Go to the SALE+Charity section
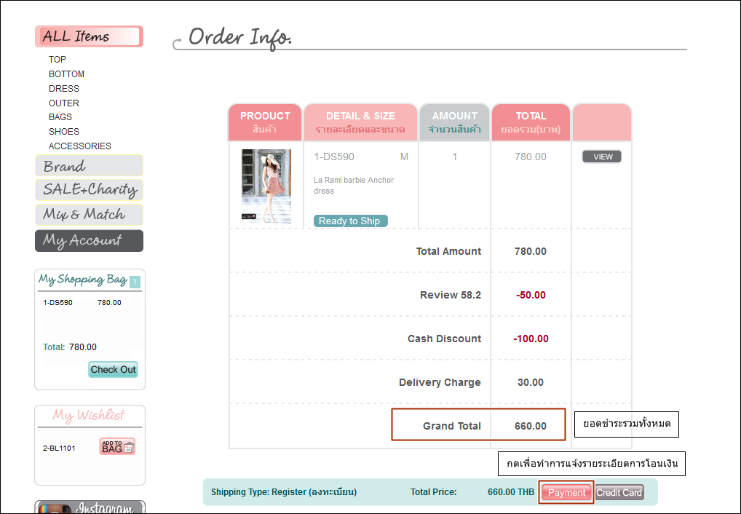Image resolution: width=741 pixels, height=514 pixels. 89,190
